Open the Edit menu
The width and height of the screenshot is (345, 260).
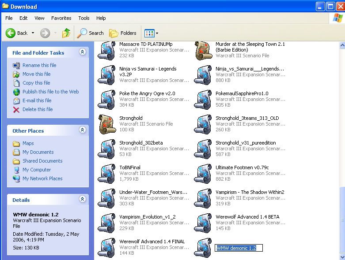click(x=23, y=18)
